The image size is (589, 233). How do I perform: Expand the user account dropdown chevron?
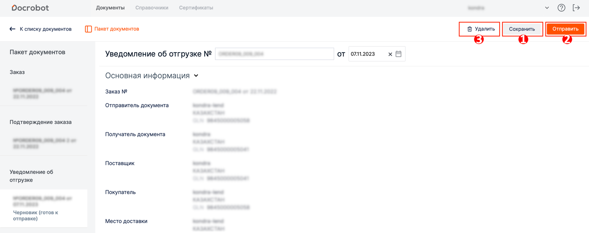pos(547,8)
